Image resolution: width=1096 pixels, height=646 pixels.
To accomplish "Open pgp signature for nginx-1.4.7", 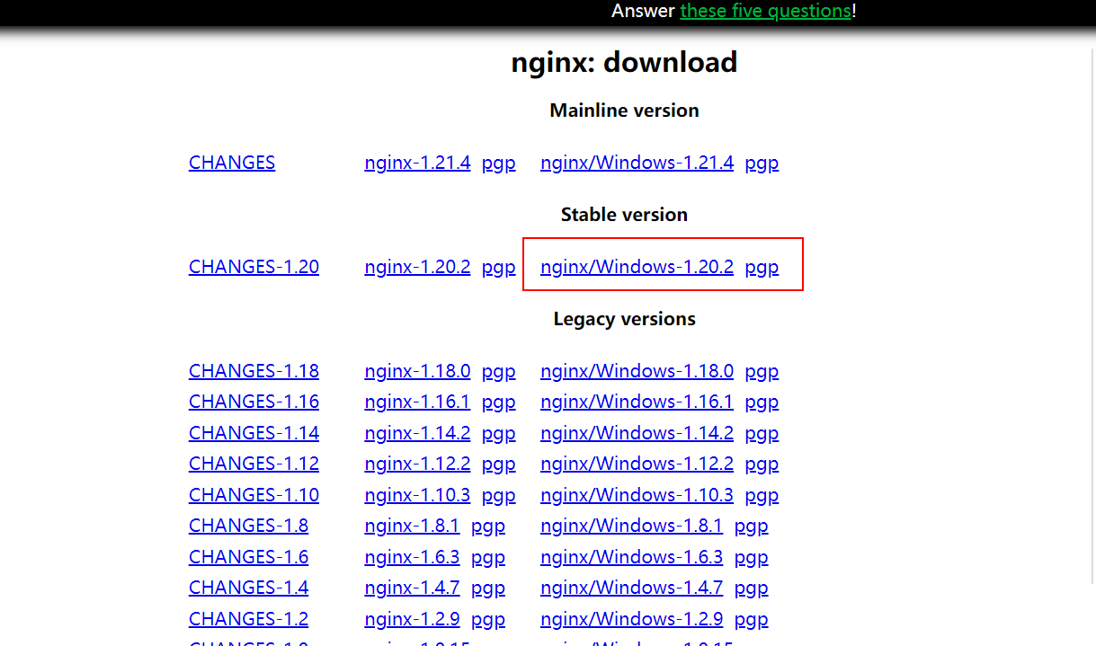I will pos(488,588).
